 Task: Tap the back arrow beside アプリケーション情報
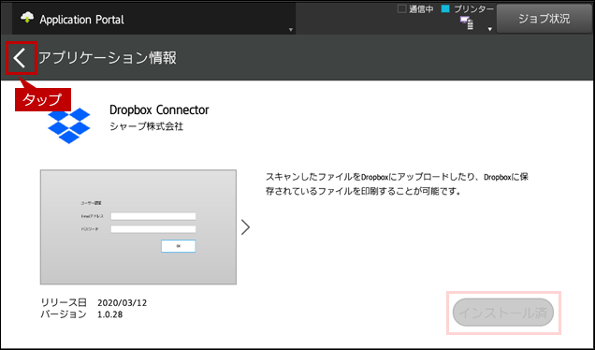point(20,58)
